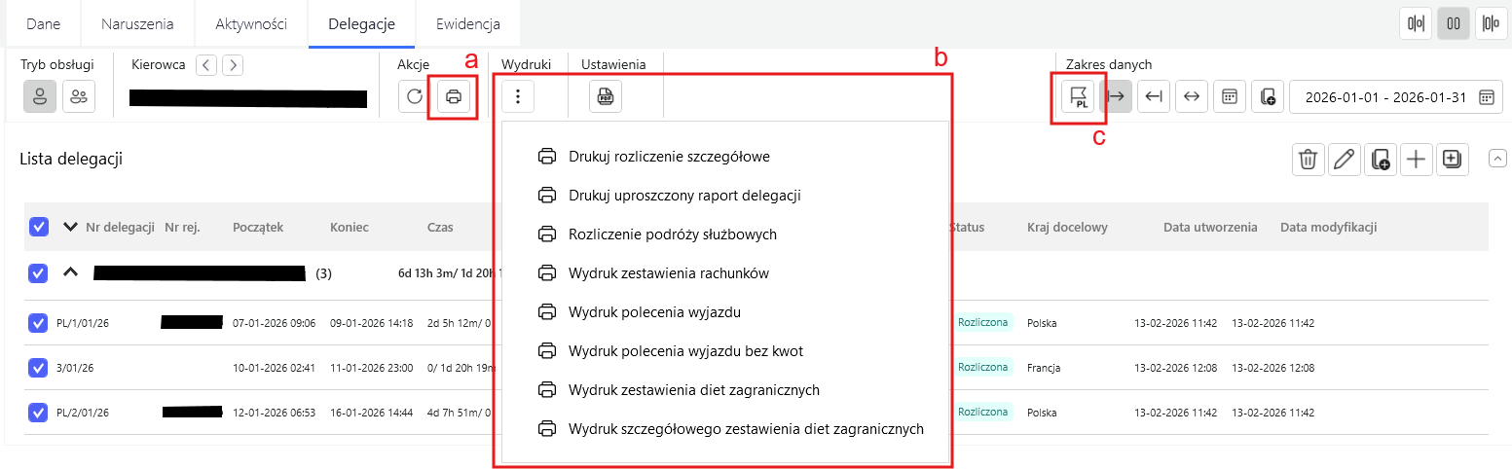The height and width of the screenshot is (469, 1512).
Task: Click the double-arrow range icon
Action: click(x=1191, y=96)
